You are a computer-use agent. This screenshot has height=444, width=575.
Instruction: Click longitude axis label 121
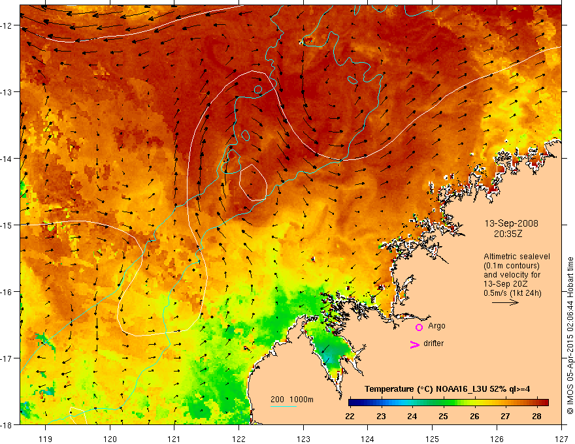(x=174, y=439)
